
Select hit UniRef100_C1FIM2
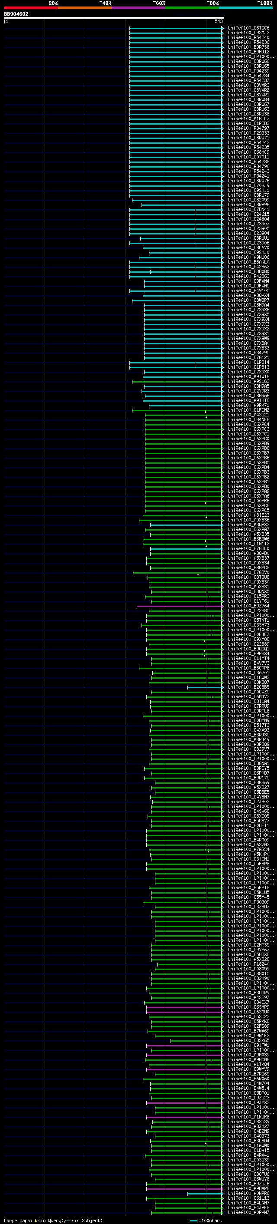(248, 410)
